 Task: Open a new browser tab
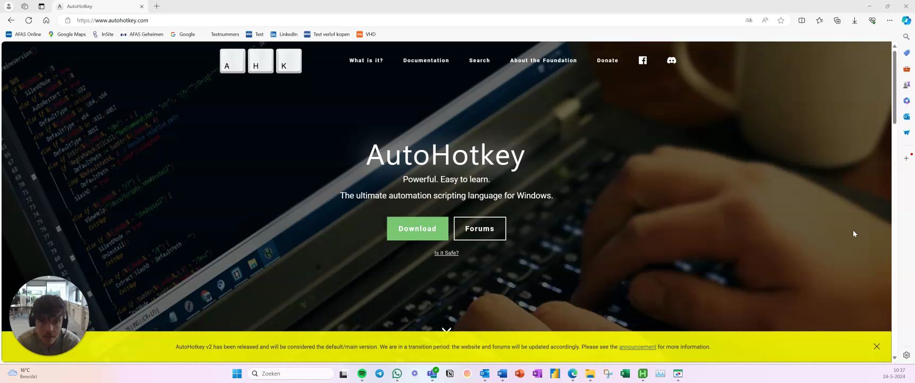click(156, 6)
